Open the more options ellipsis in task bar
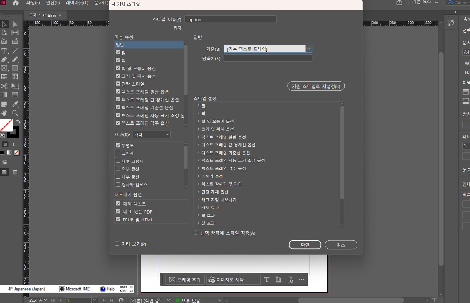The height and width of the screenshot is (303, 470). click(301, 280)
